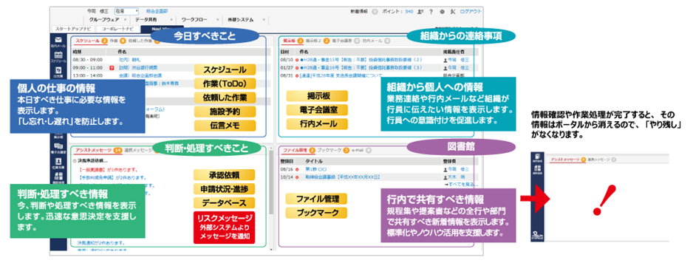Expand the データ共有 menu arrow
This screenshot has height=277, width=693.
(172, 20)
